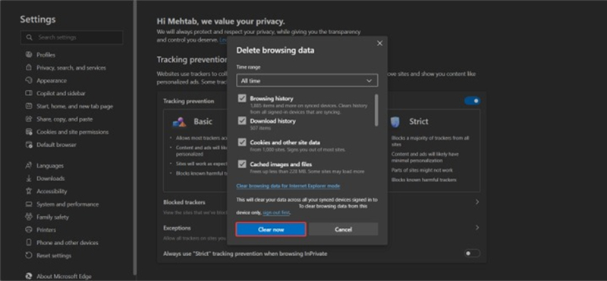Open Clear browsing data for Internet Explorer mode link
607x281 pixels.
[288, 186]
